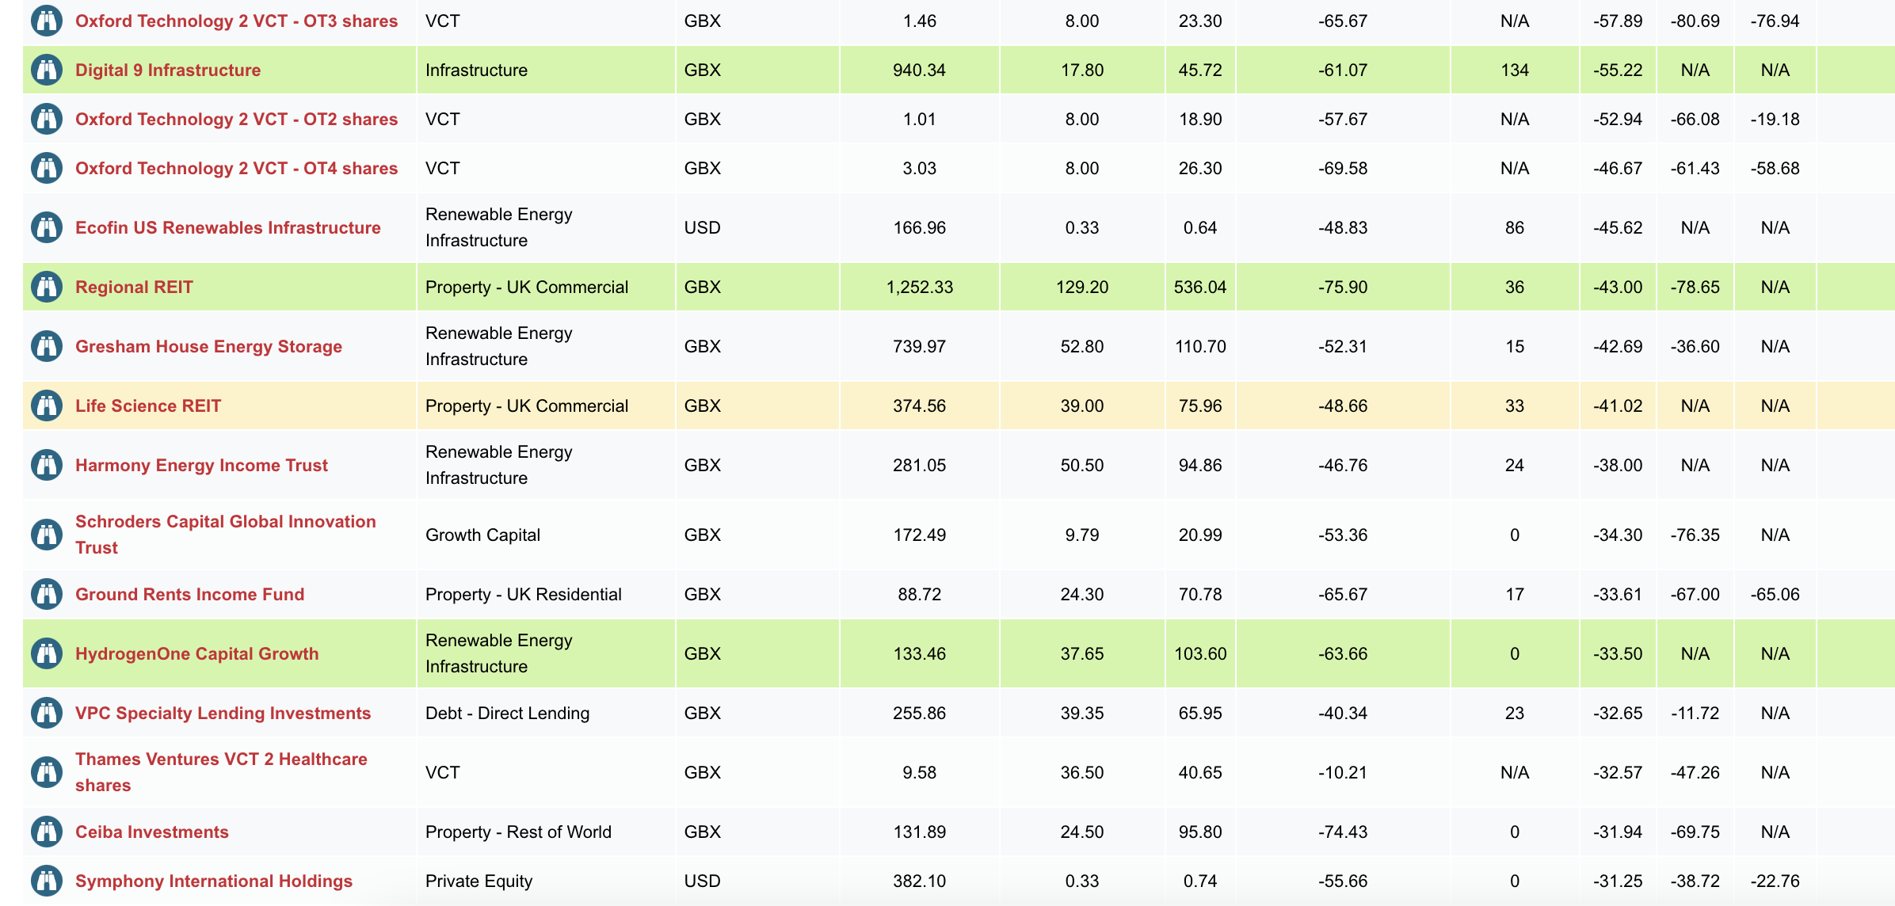Open HydrogenOne Capital Growth link

tap(196, 653)
